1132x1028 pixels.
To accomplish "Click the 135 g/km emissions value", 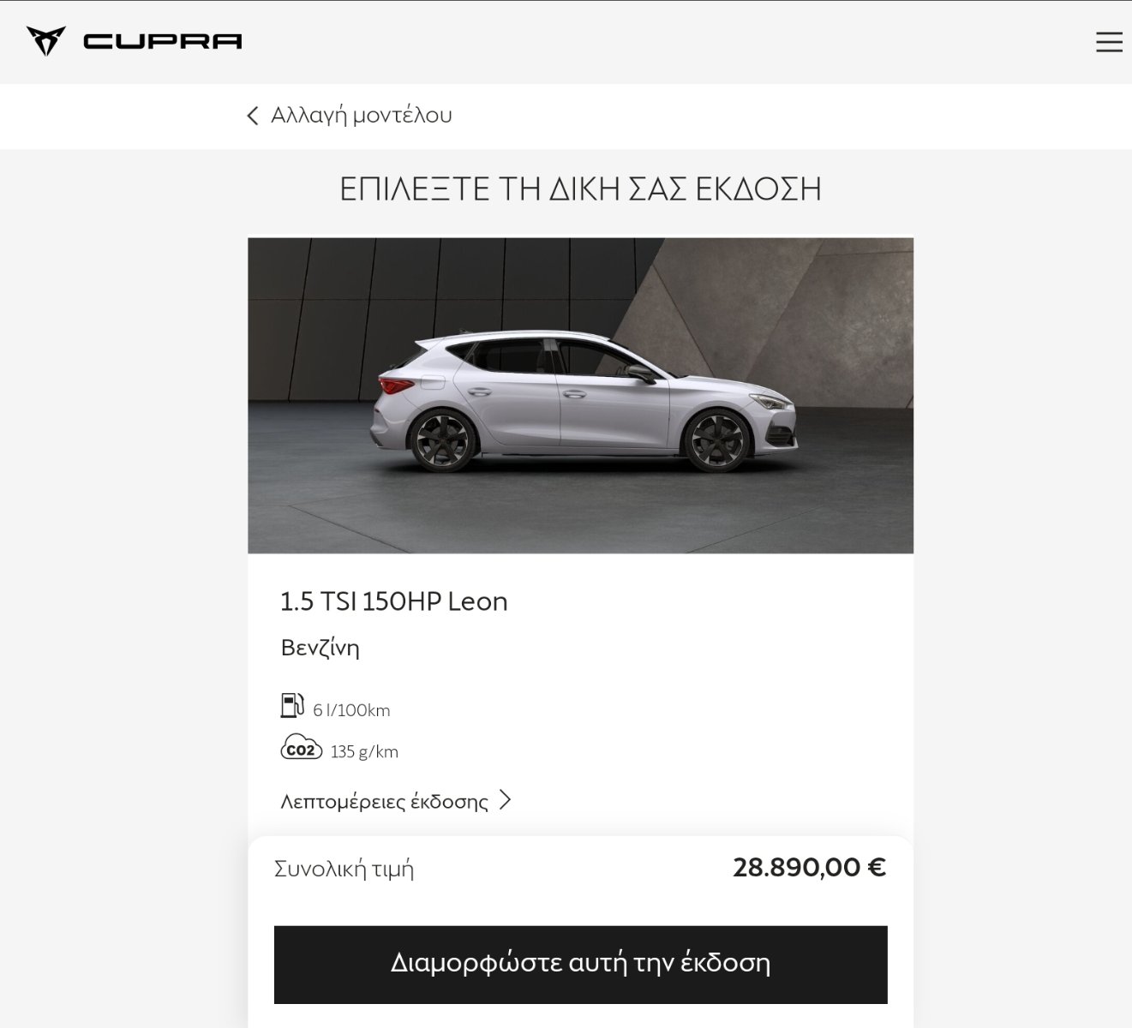I will pyautogui.click(x=364, y=751).
